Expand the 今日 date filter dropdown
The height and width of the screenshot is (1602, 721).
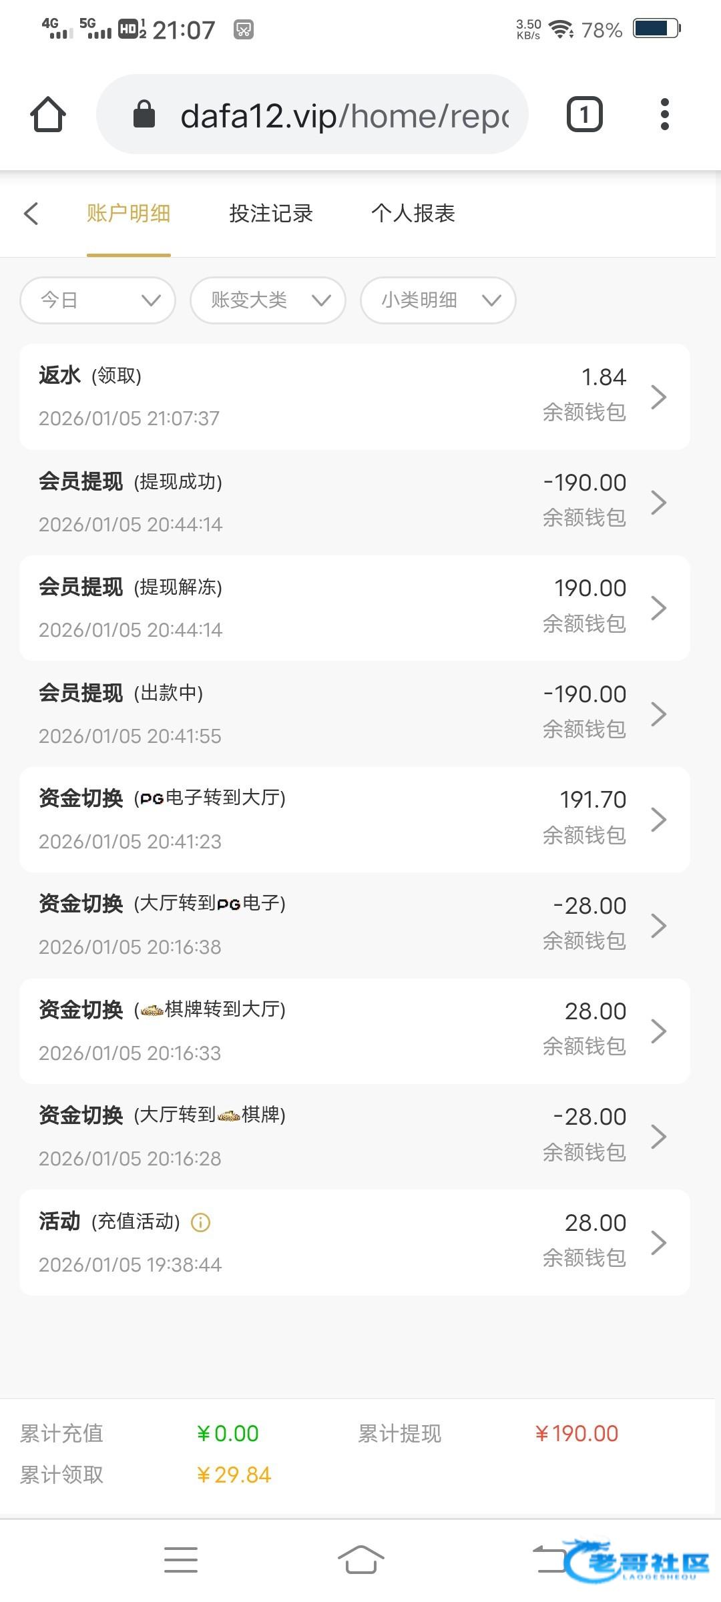click(98, 300)
